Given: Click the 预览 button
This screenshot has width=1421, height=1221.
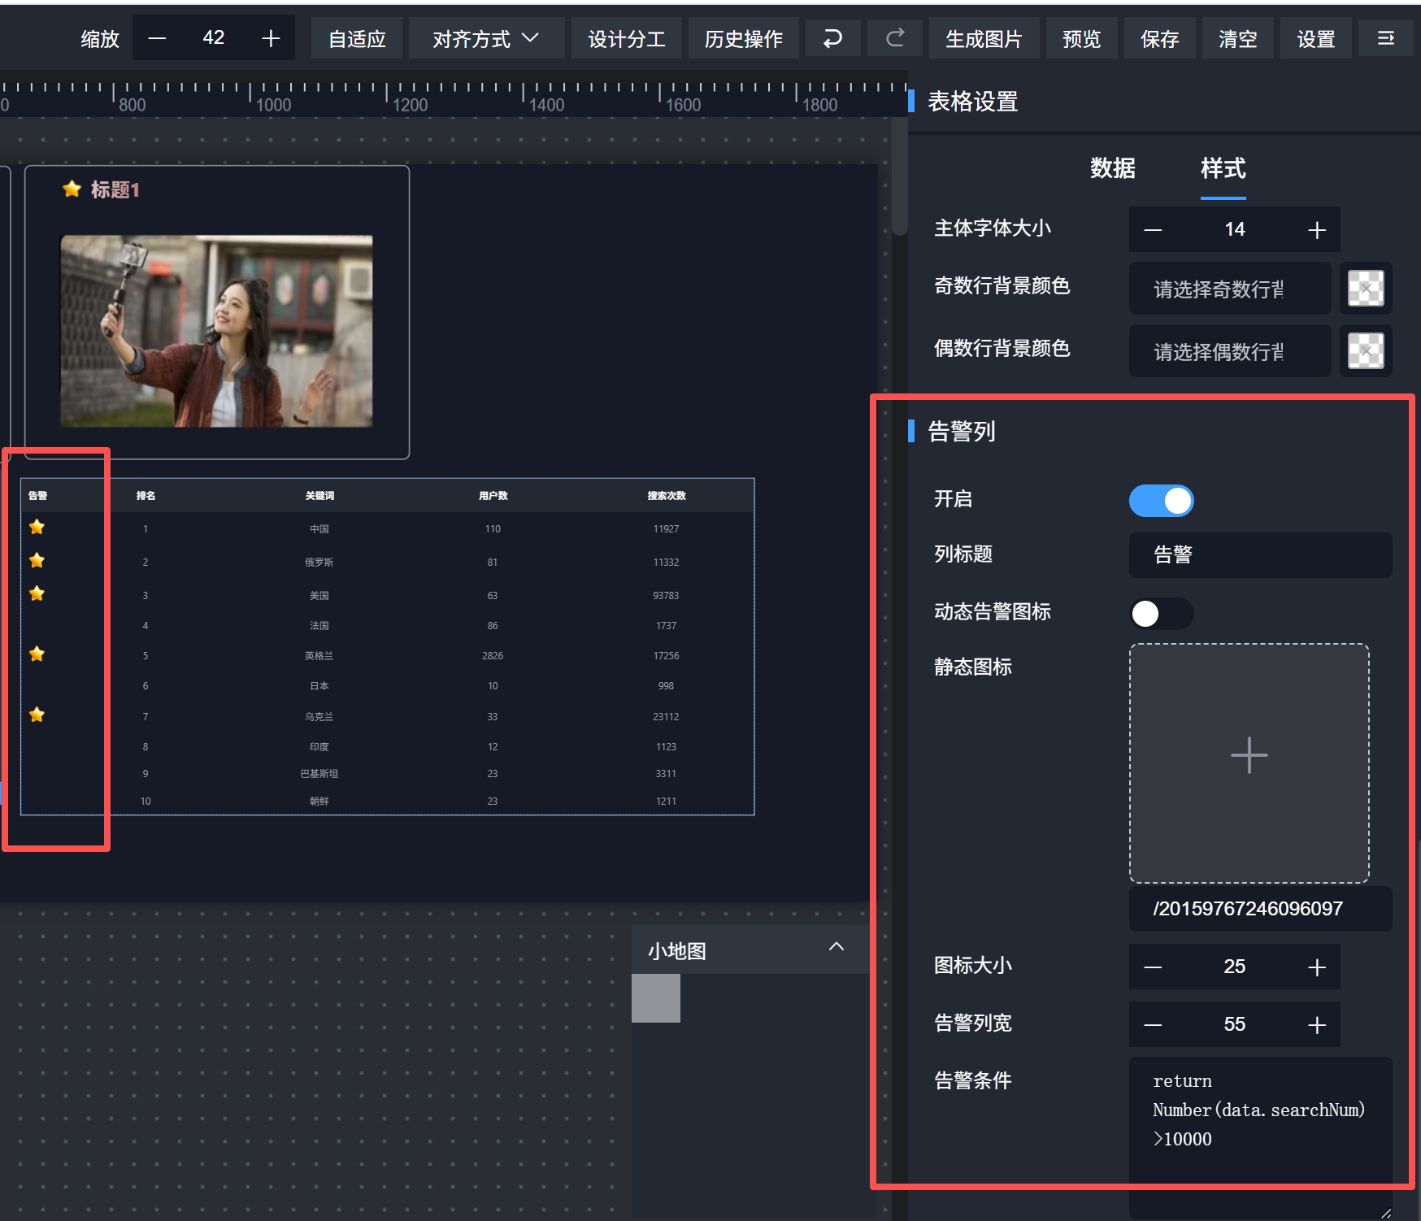Looking at the screenshot, I should pos(1082,38).
